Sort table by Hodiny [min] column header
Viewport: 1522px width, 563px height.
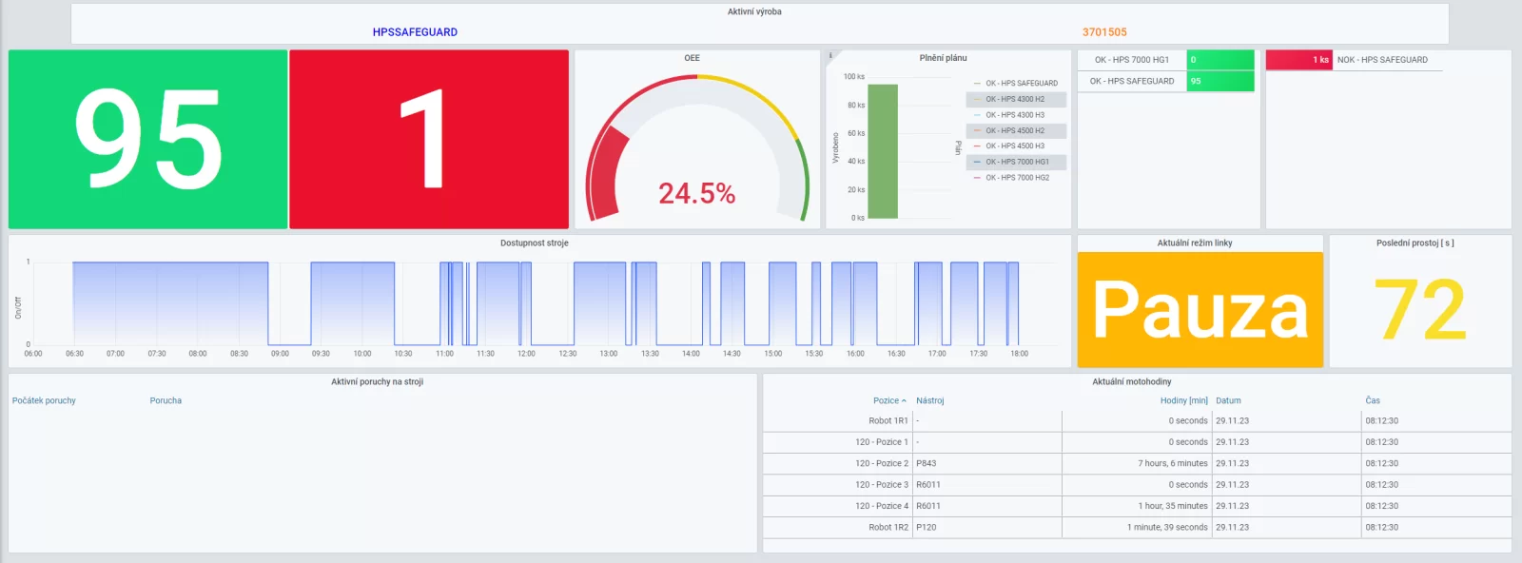point(1183,401)
